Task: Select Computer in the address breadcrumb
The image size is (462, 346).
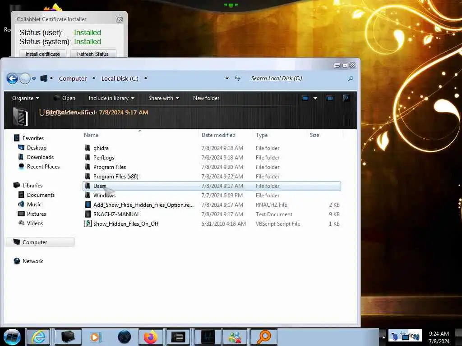Action: 73,78
